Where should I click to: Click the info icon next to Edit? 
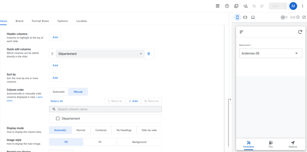(x=298, y=17)
